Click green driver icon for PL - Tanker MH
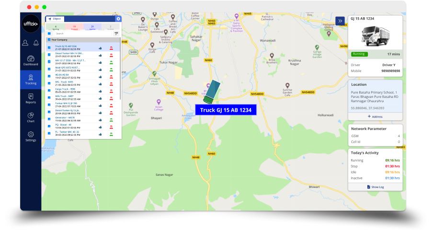 tap(111, 134)
